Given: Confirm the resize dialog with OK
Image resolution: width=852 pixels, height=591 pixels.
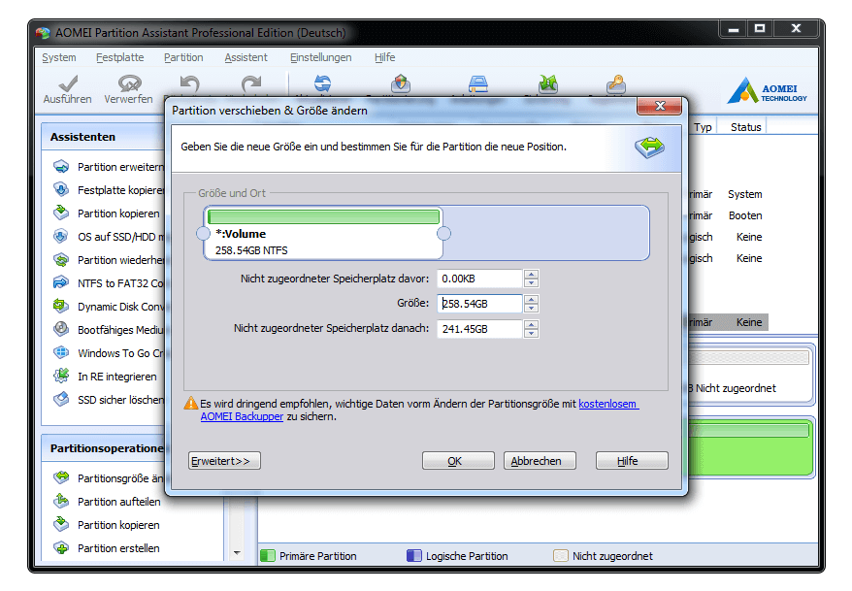Looking at the screenshot, I should (458, 461).
